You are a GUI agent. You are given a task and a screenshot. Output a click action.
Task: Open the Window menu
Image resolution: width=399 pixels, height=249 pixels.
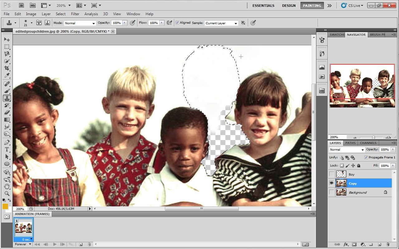(x=133, y=14)
